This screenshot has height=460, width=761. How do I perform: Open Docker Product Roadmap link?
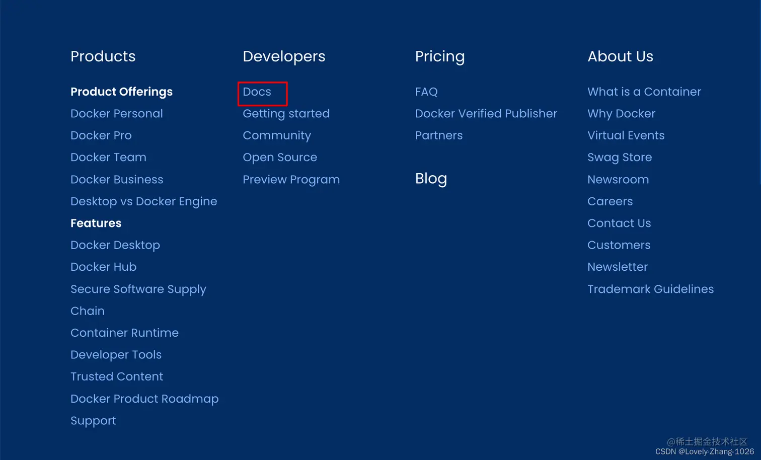(144, 399)
